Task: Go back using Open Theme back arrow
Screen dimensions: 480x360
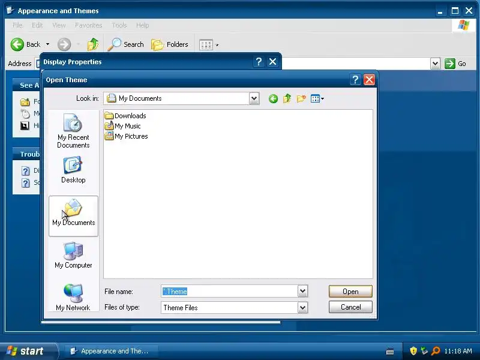Action: [273, 98]
